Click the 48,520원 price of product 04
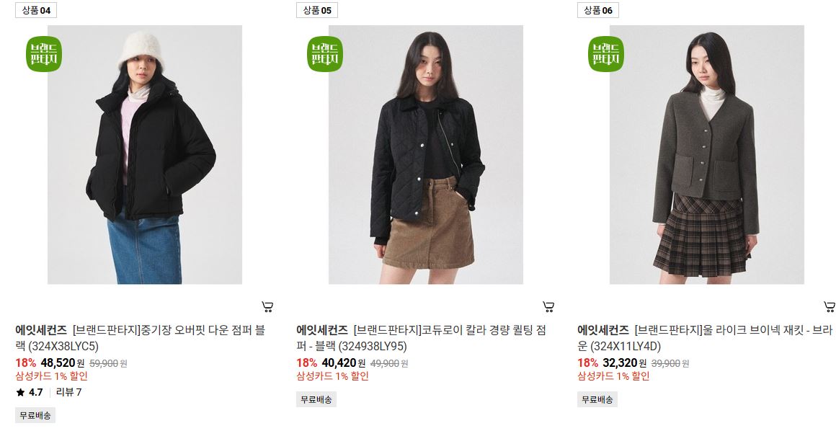The height and width of the screenshot is (431, 836). 63,363
